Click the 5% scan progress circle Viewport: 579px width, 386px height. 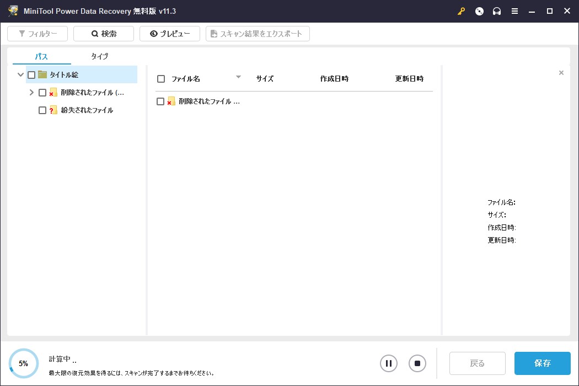click(x=24, y=363)
